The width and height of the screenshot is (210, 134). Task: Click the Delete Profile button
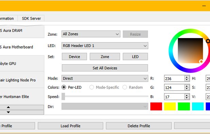coord(139,126)
